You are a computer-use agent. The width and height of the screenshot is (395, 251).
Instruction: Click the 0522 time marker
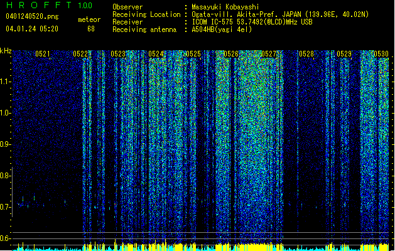click(80, 54)
